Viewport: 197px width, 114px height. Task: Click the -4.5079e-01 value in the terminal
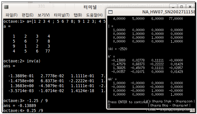coord(51,86)
